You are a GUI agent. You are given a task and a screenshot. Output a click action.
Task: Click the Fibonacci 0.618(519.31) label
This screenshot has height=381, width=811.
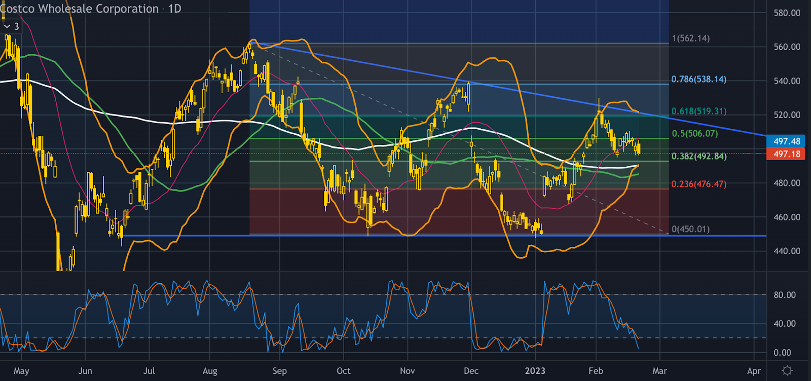[699, 111]
